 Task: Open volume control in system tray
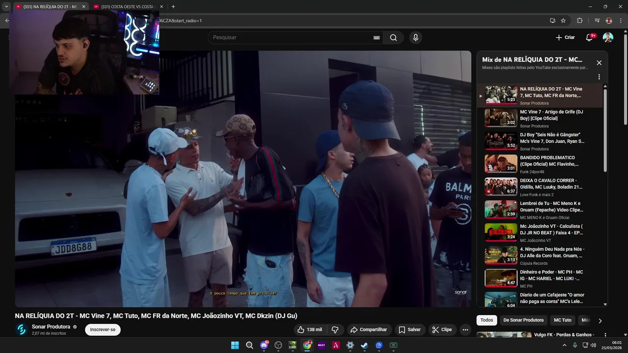point(593,345)
